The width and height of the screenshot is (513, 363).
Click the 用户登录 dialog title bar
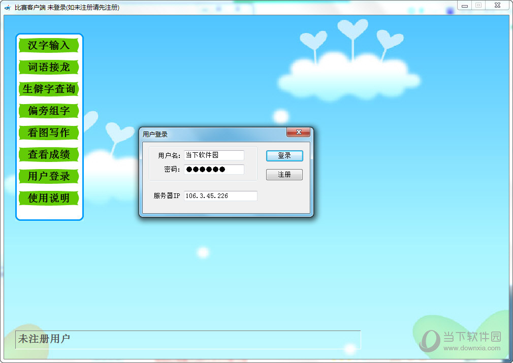[x=213, y=134]
